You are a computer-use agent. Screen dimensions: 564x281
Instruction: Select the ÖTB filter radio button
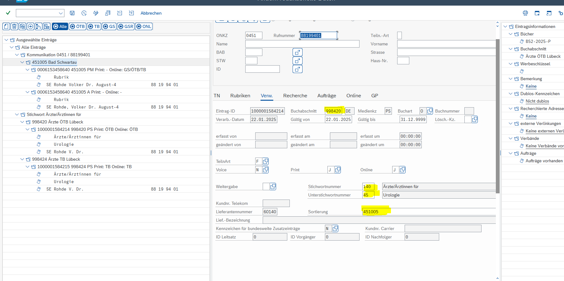78,26
